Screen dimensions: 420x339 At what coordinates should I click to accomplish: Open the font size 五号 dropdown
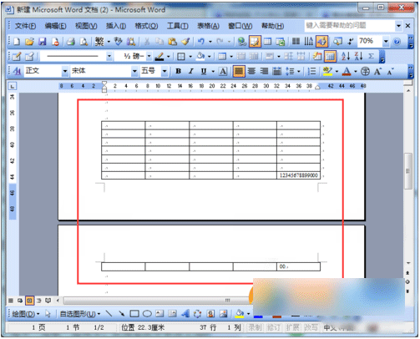[x=164, y=72]
